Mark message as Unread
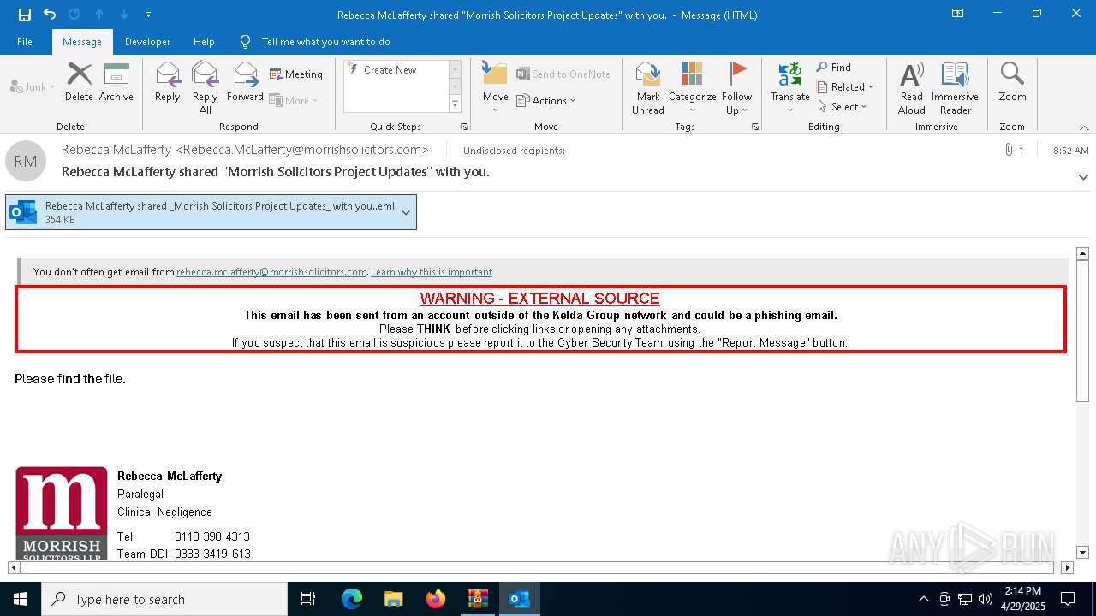 tap(648, 87)
